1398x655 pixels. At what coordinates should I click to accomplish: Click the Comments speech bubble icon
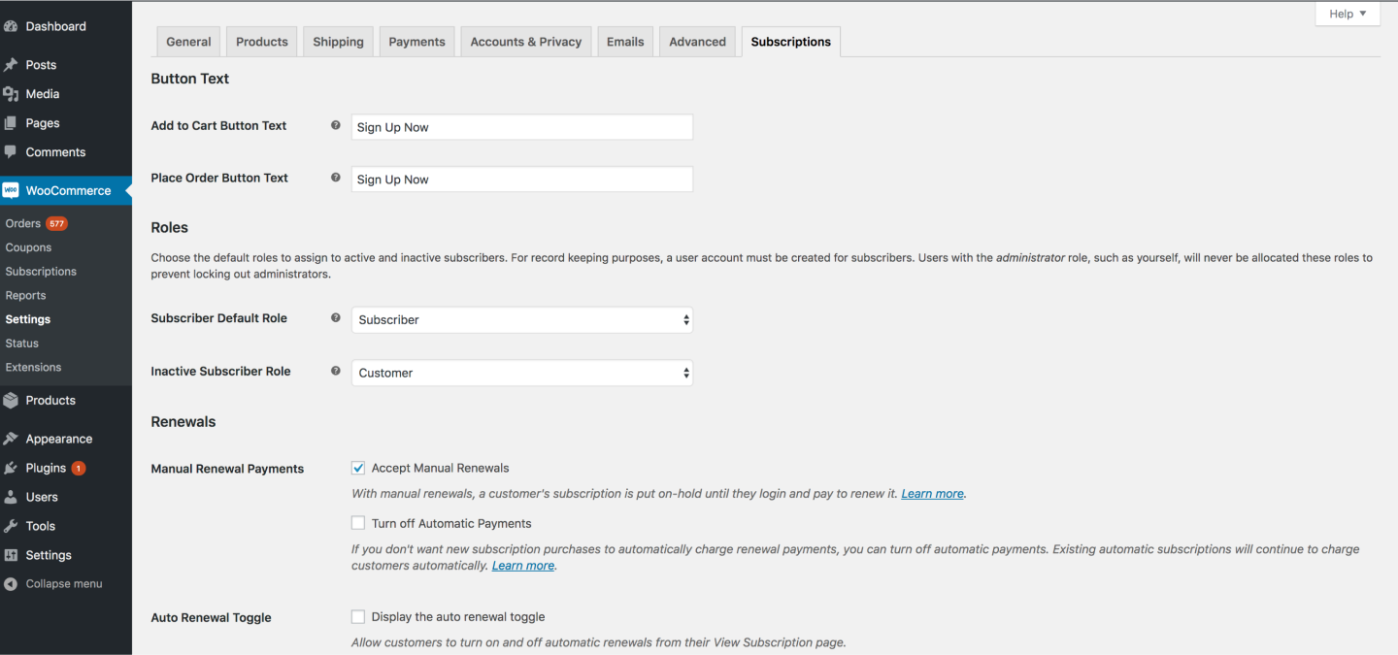pyautogui.click(x=11, y=152)
